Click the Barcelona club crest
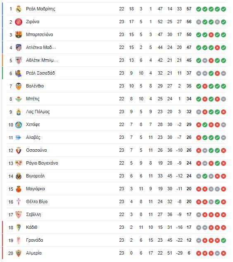 [x=19, y=34]
